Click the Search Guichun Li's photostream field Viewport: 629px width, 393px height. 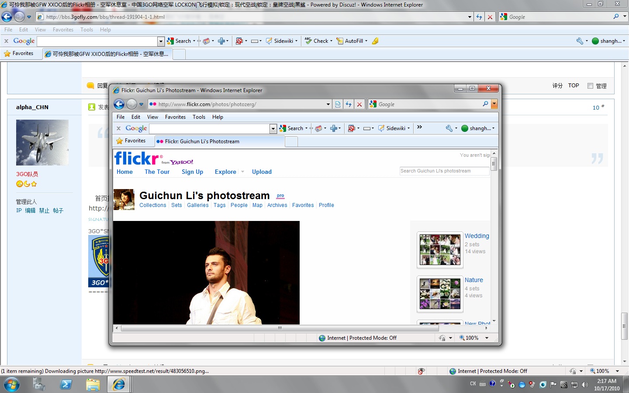(444, 171)
